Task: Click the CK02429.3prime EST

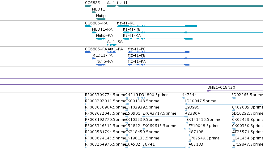Action: pyautogui.click(x=248, y=120)
